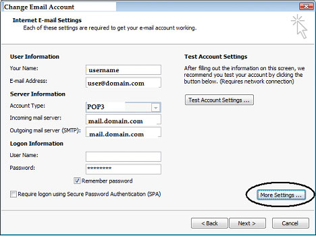Return with the Back button
316x244 pixels.
tap(209, 223)
